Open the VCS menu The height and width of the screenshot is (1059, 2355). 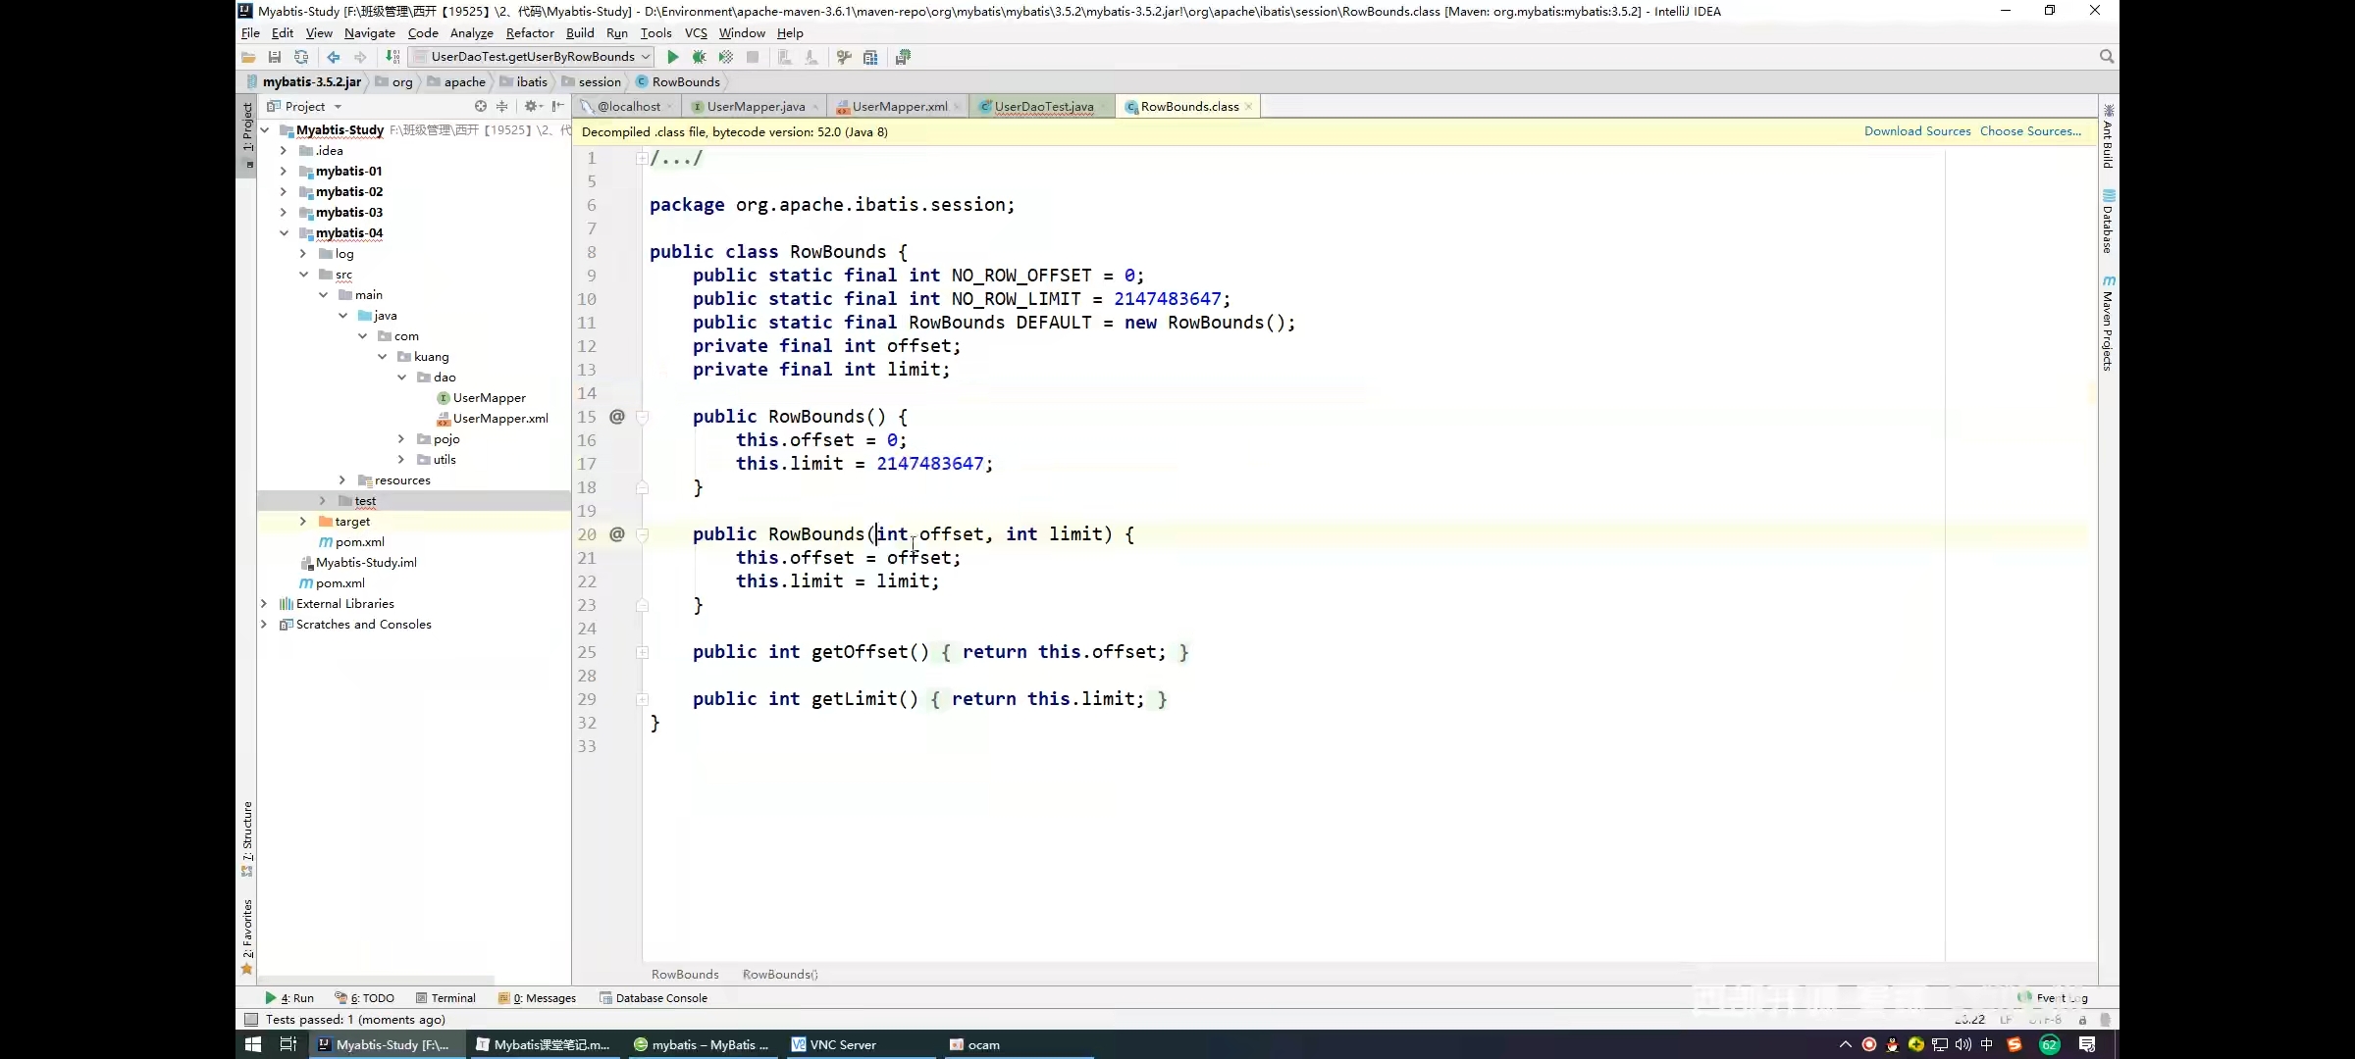(696, 32)
